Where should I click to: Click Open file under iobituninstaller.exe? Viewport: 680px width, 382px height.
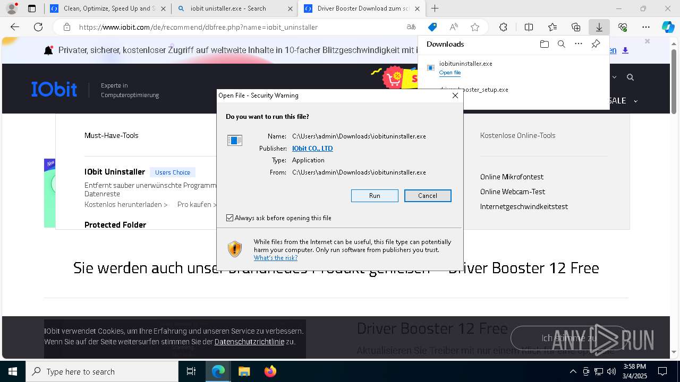coord(450,73)
